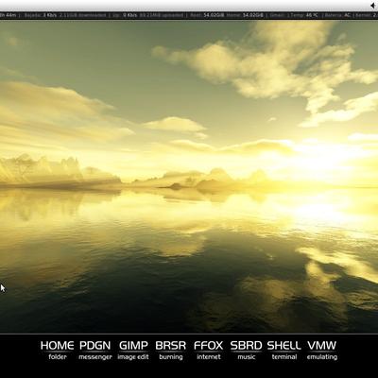Click the Bateria AC status entry
The width and height of the screenshot is (378, 378).
337,15
